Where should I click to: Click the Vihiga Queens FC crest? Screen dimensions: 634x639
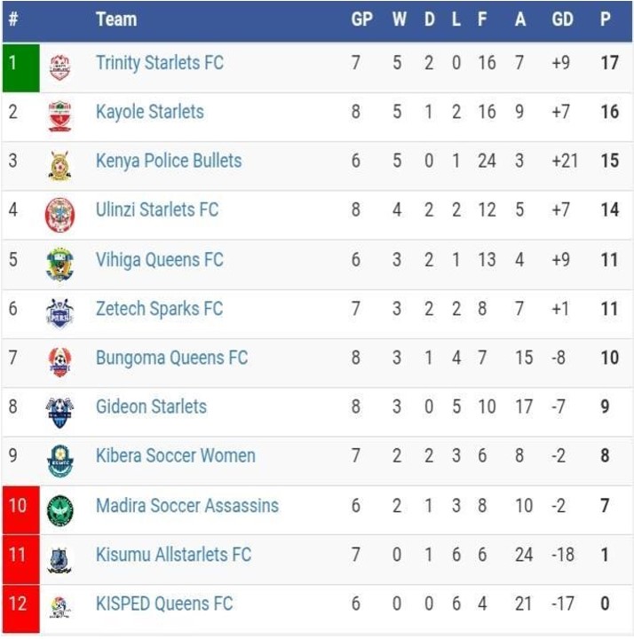[x=59, y=264]
